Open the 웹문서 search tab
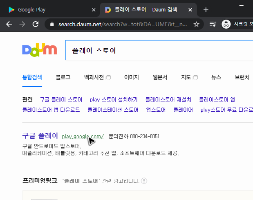This screenshot has height=200, width=253. point(160,77)
